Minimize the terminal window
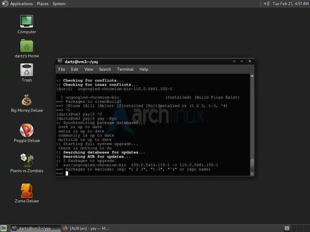The image size is (310, 232). [234, 61]
